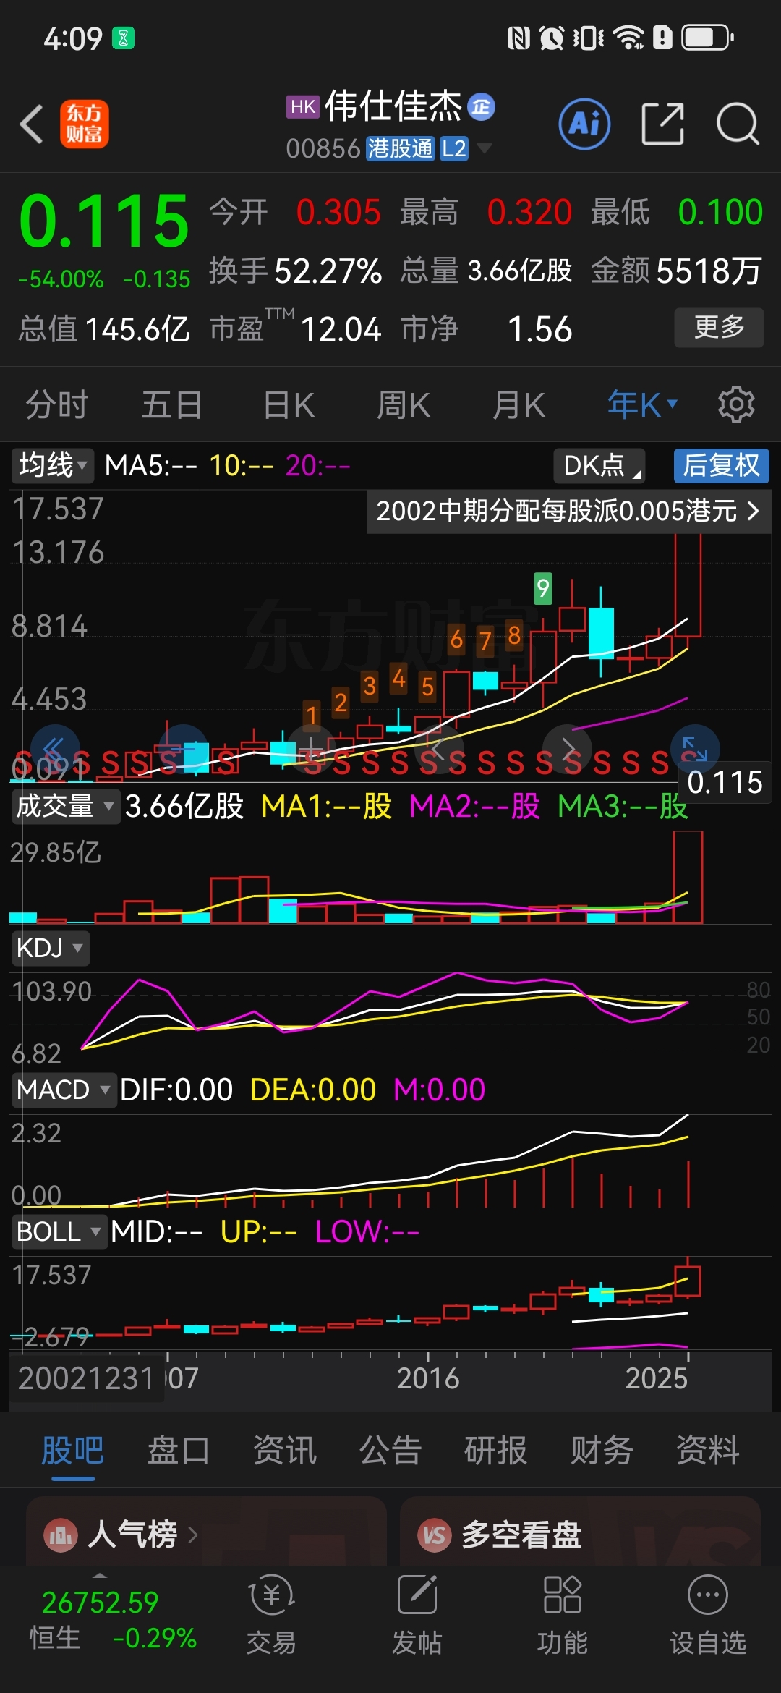
Task: Toggle 后复权 price adjustment
Action: click(x=721, y=465)
